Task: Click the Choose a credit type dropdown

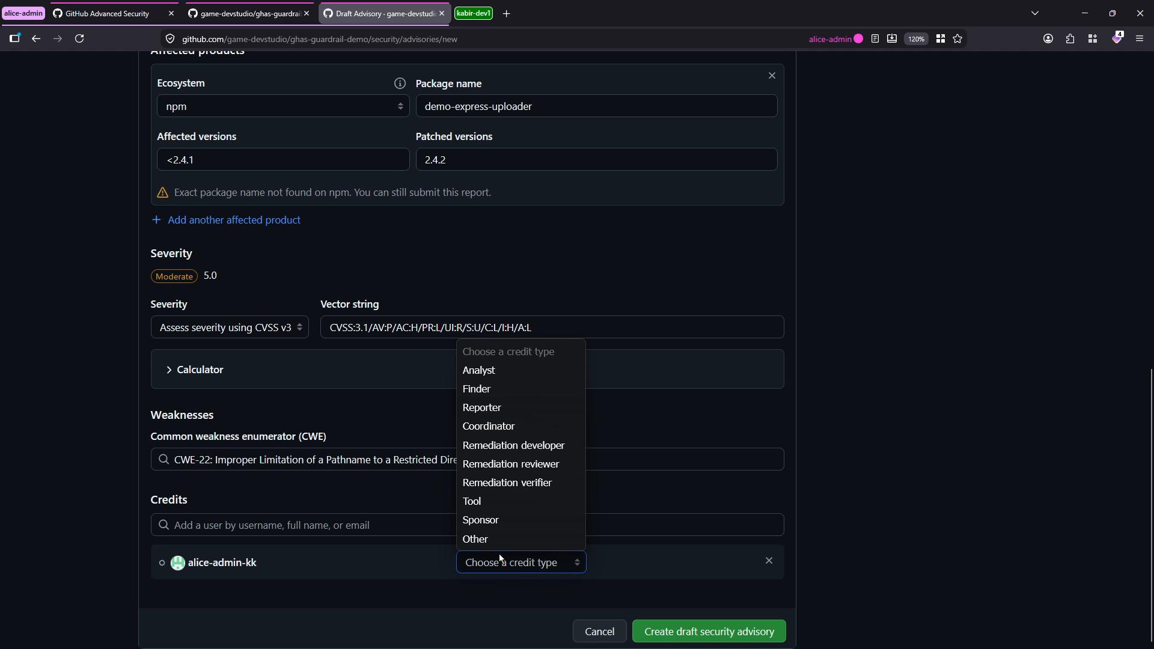Action: coord(521,562)
